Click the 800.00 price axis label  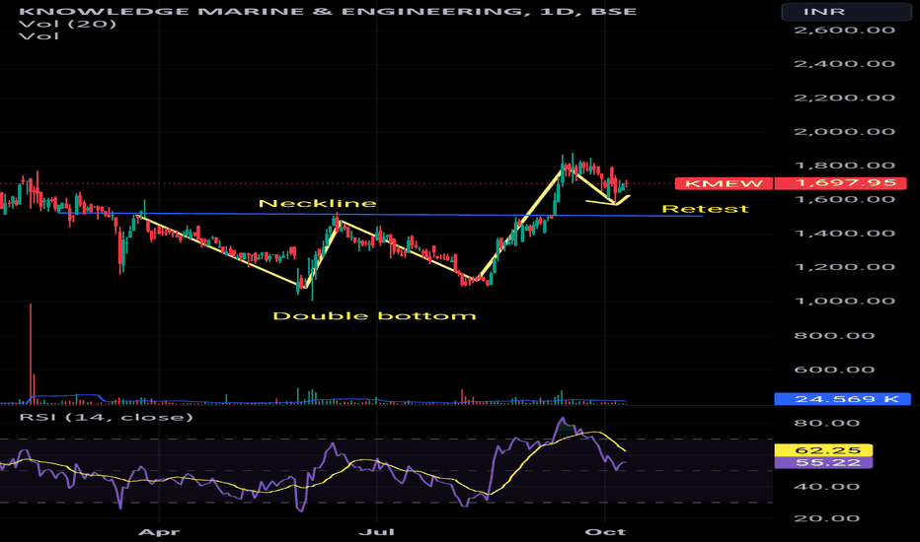coord(834,336)
